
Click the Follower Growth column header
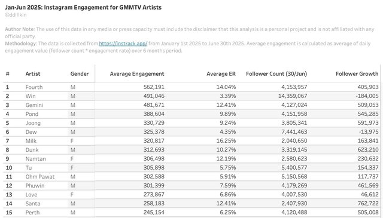coord(357,74)
